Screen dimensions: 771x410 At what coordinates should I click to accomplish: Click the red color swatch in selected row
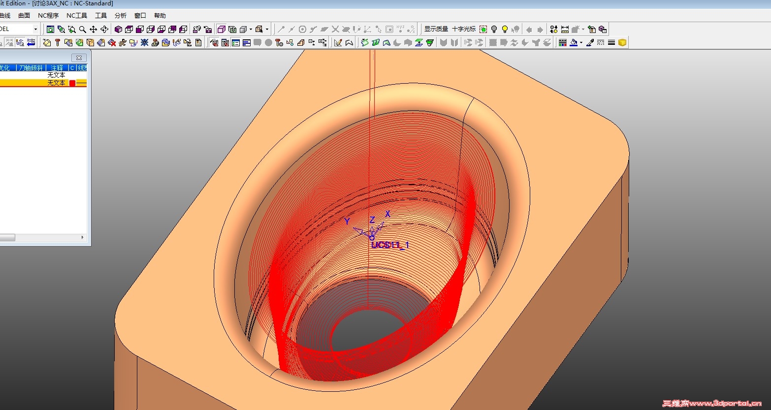tap(72, 83)
